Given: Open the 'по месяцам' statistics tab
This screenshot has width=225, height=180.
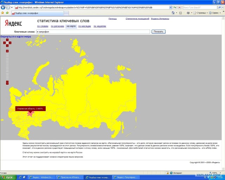Looking at the screenshot, I should (x=84, y=26).
